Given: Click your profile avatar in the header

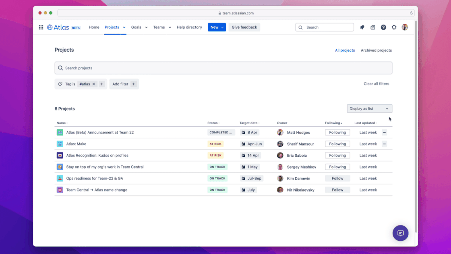Looking at the screenshot, I should click(x=405, y=27).
